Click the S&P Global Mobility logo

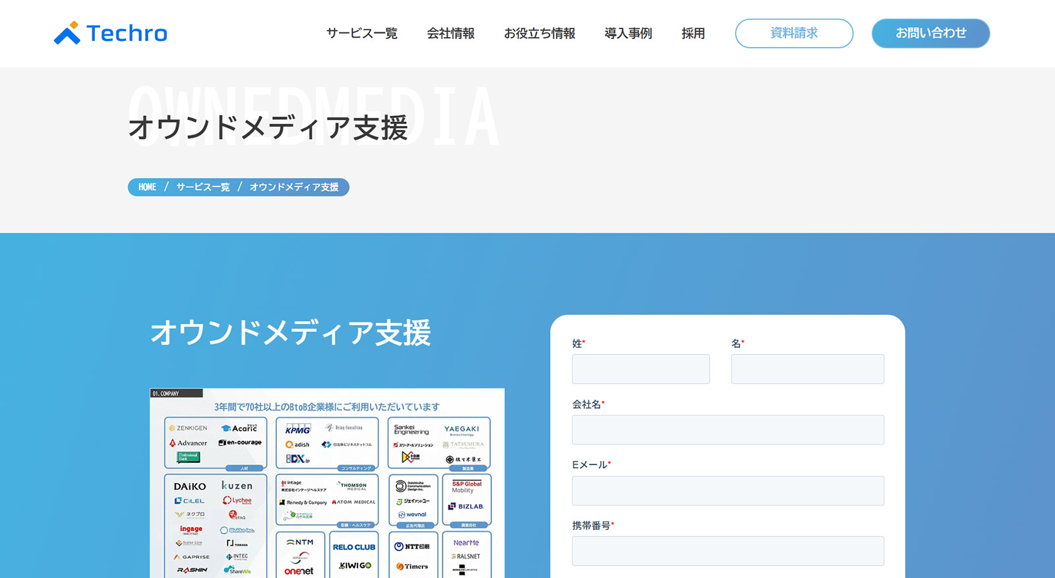coord(467,487)
